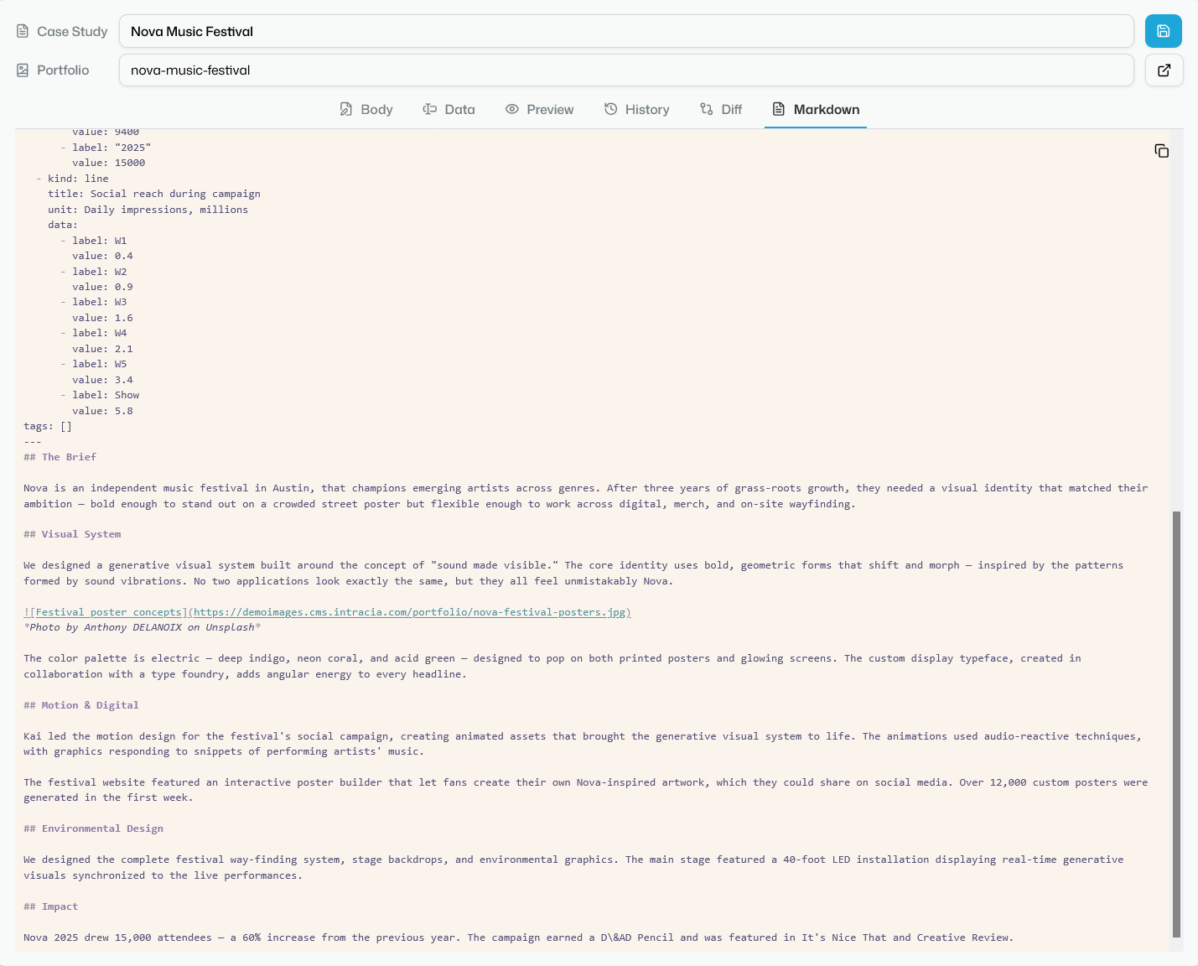Click the 'label: W5' entry
Screen dimensions: 1198x966
point(100,364)
